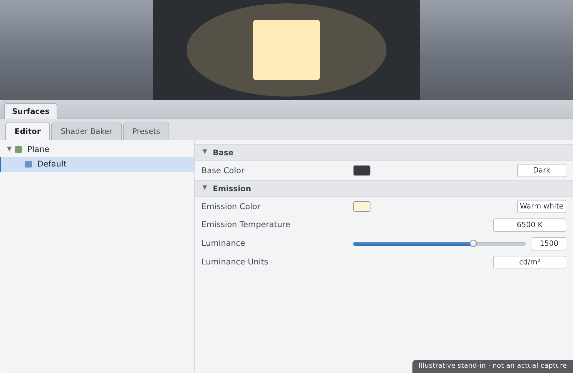Select the Default surface row
This screenshot has height=373, width=573.
pyautogui.click(x=97, y=164)
